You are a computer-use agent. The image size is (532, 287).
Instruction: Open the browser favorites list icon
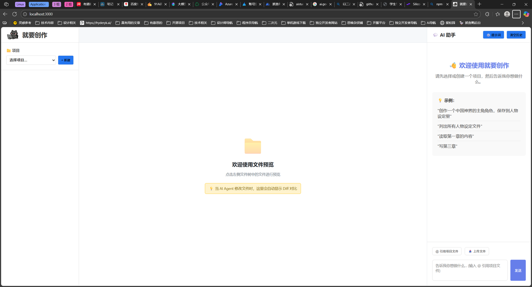(x=498, y=14)
